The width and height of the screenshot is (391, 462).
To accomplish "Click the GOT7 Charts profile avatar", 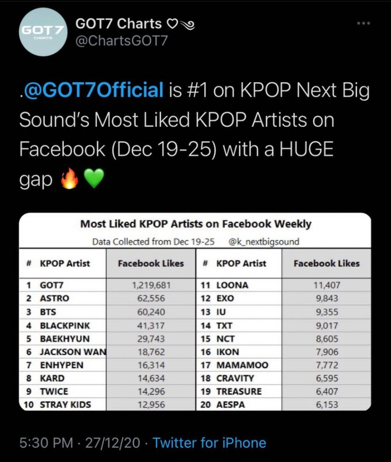I will pyautogui.click(x=43, y=32).
